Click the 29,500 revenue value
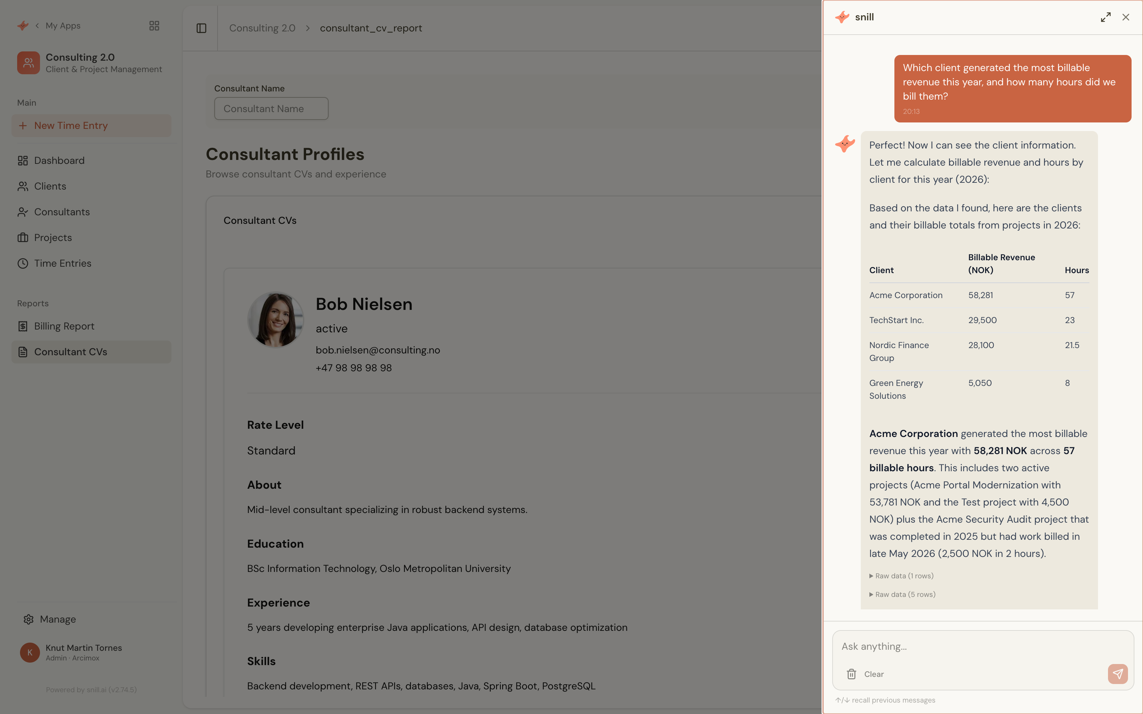The image size is (1143, 714). tap(982, 320)
